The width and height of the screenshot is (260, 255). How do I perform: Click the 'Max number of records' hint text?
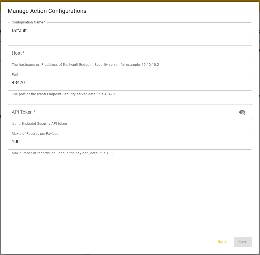(62, 153)
